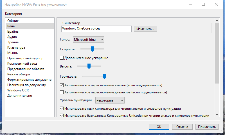
Task: Go to the Дополнительно category
Action: pyautogui.click(x=30, y=96)
